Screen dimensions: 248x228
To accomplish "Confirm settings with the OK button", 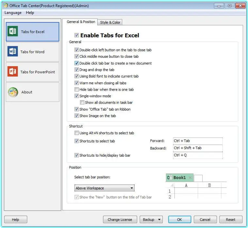I will [179, 219].
